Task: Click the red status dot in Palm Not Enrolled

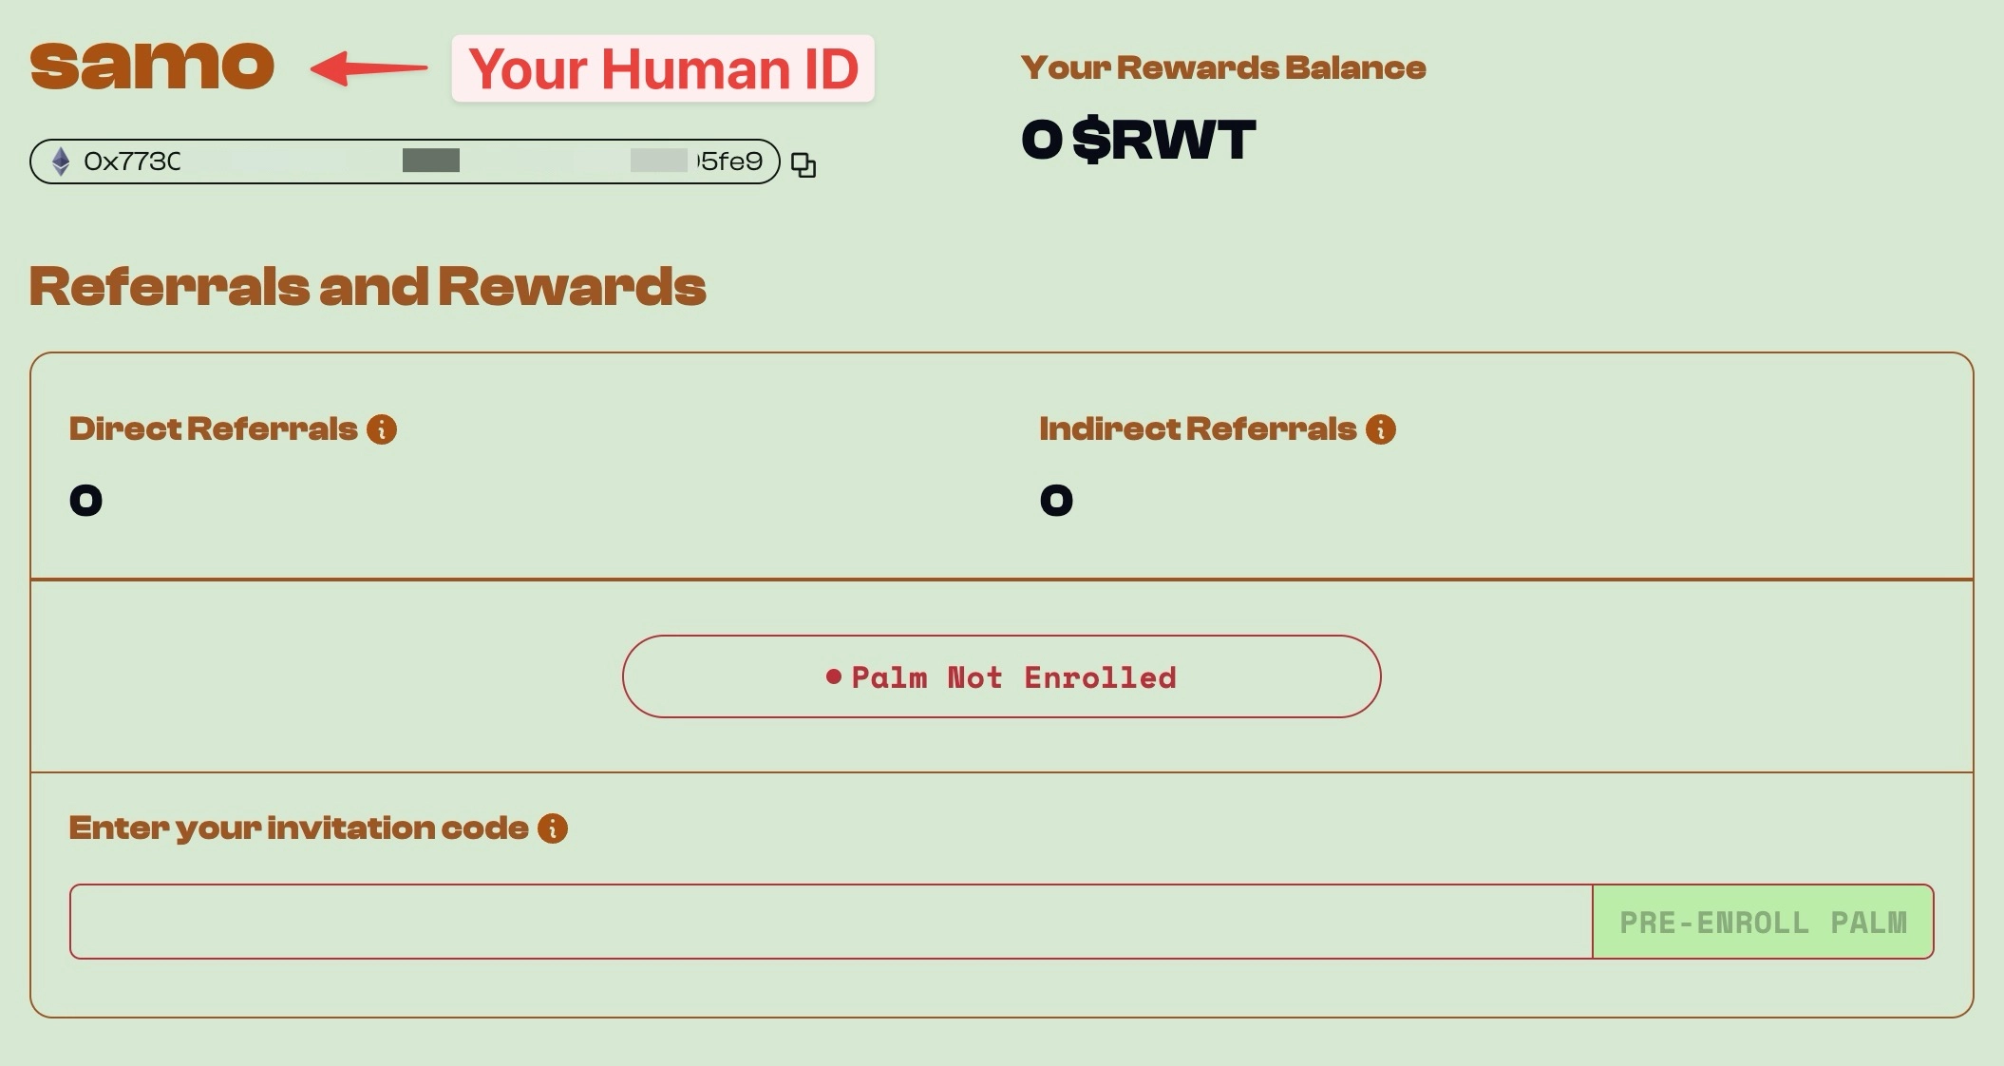Action: tap(832, 676)
